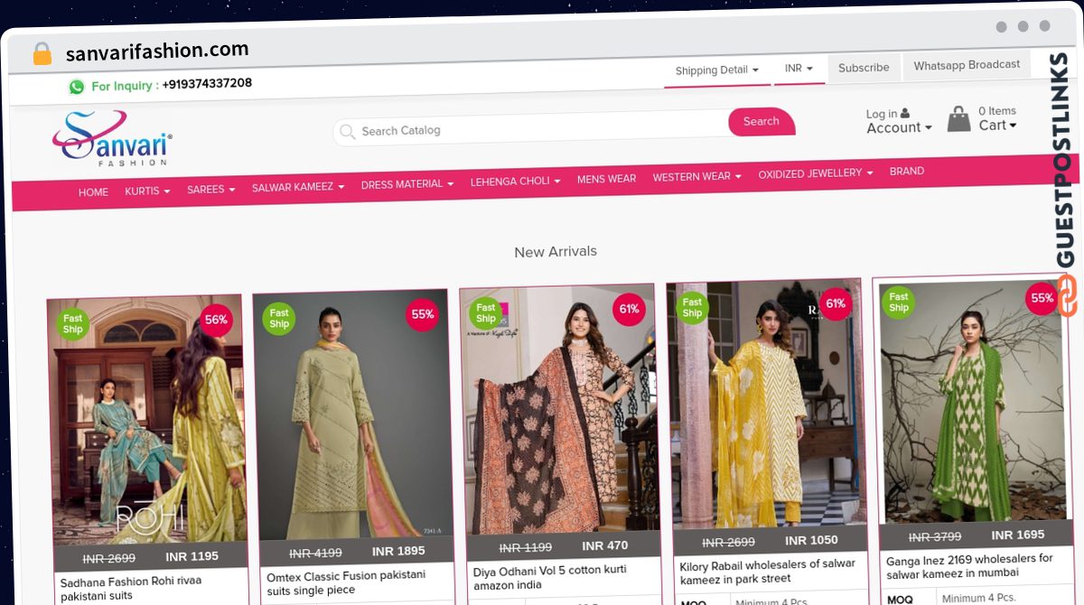Expand the Shipping Detail dropdown
This screenshot has width=1084, height=605.
click(717, 70)
